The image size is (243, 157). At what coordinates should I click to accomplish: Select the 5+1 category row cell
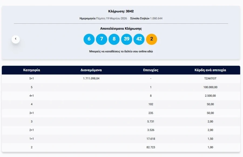tap(32, 78)
